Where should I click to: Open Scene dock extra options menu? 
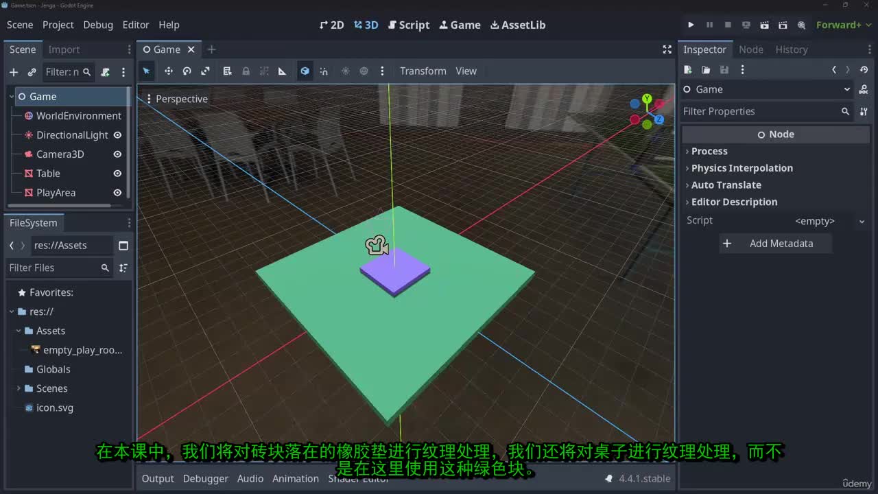(123, 72)
